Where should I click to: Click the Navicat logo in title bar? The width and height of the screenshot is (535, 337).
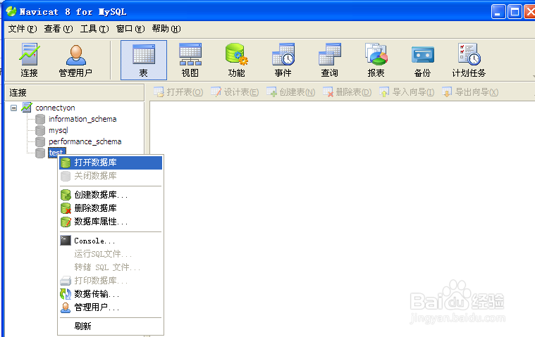11,11
